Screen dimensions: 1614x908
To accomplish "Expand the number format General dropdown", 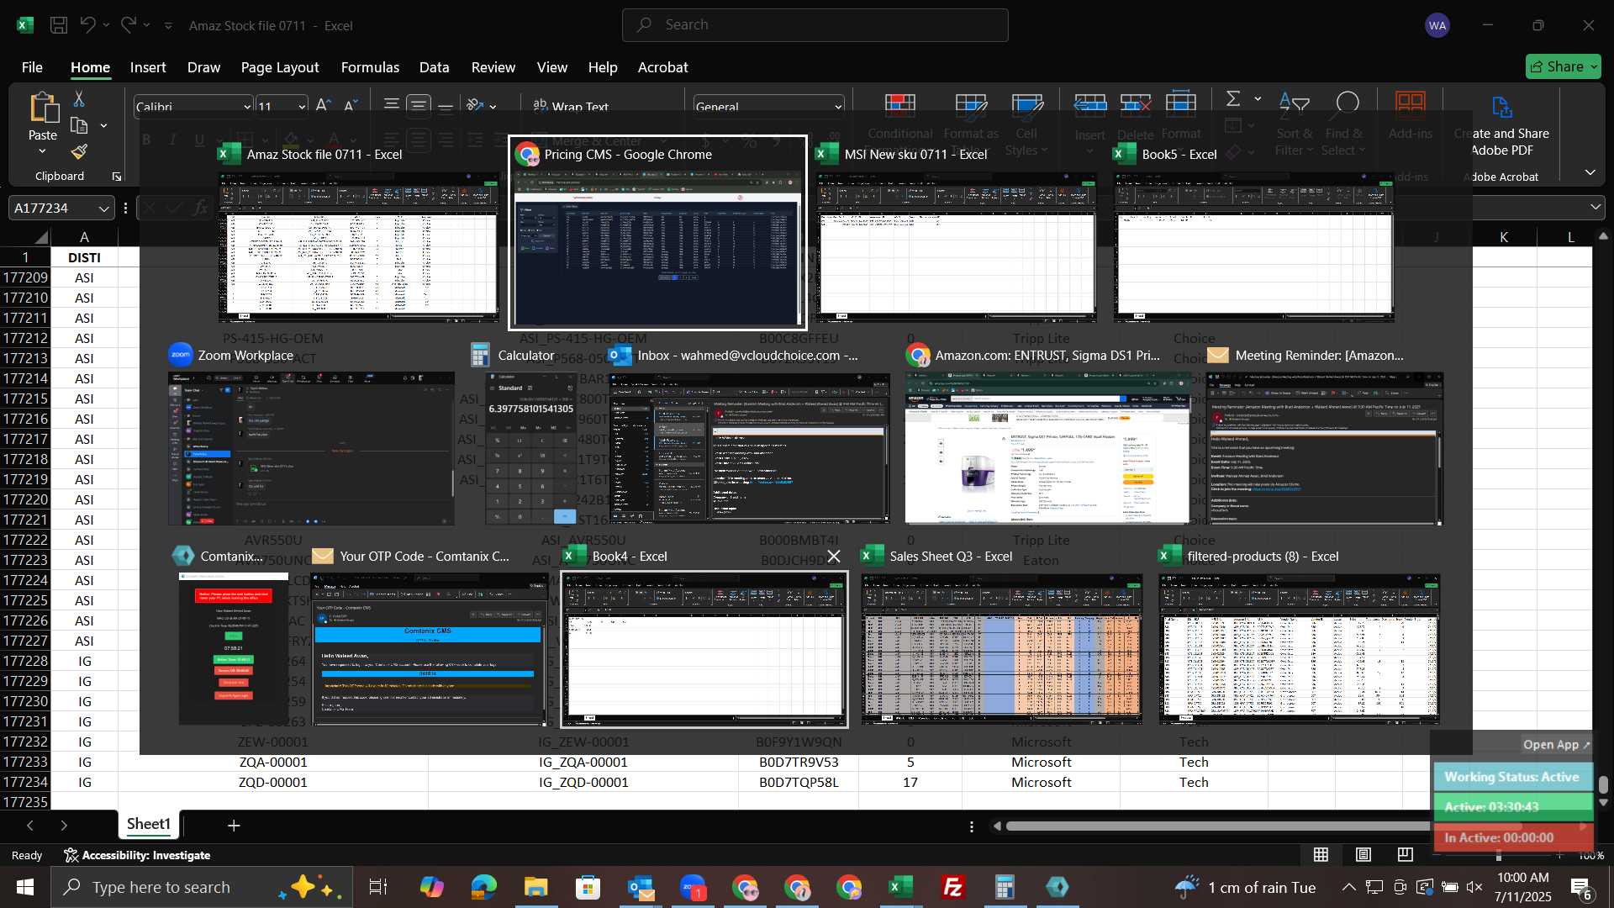I will (838, 106).
